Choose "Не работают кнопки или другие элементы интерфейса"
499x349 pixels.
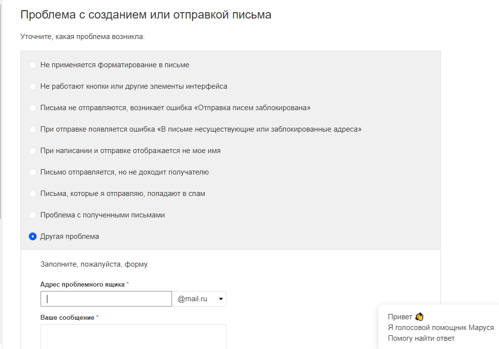click(x=33, y=86)
